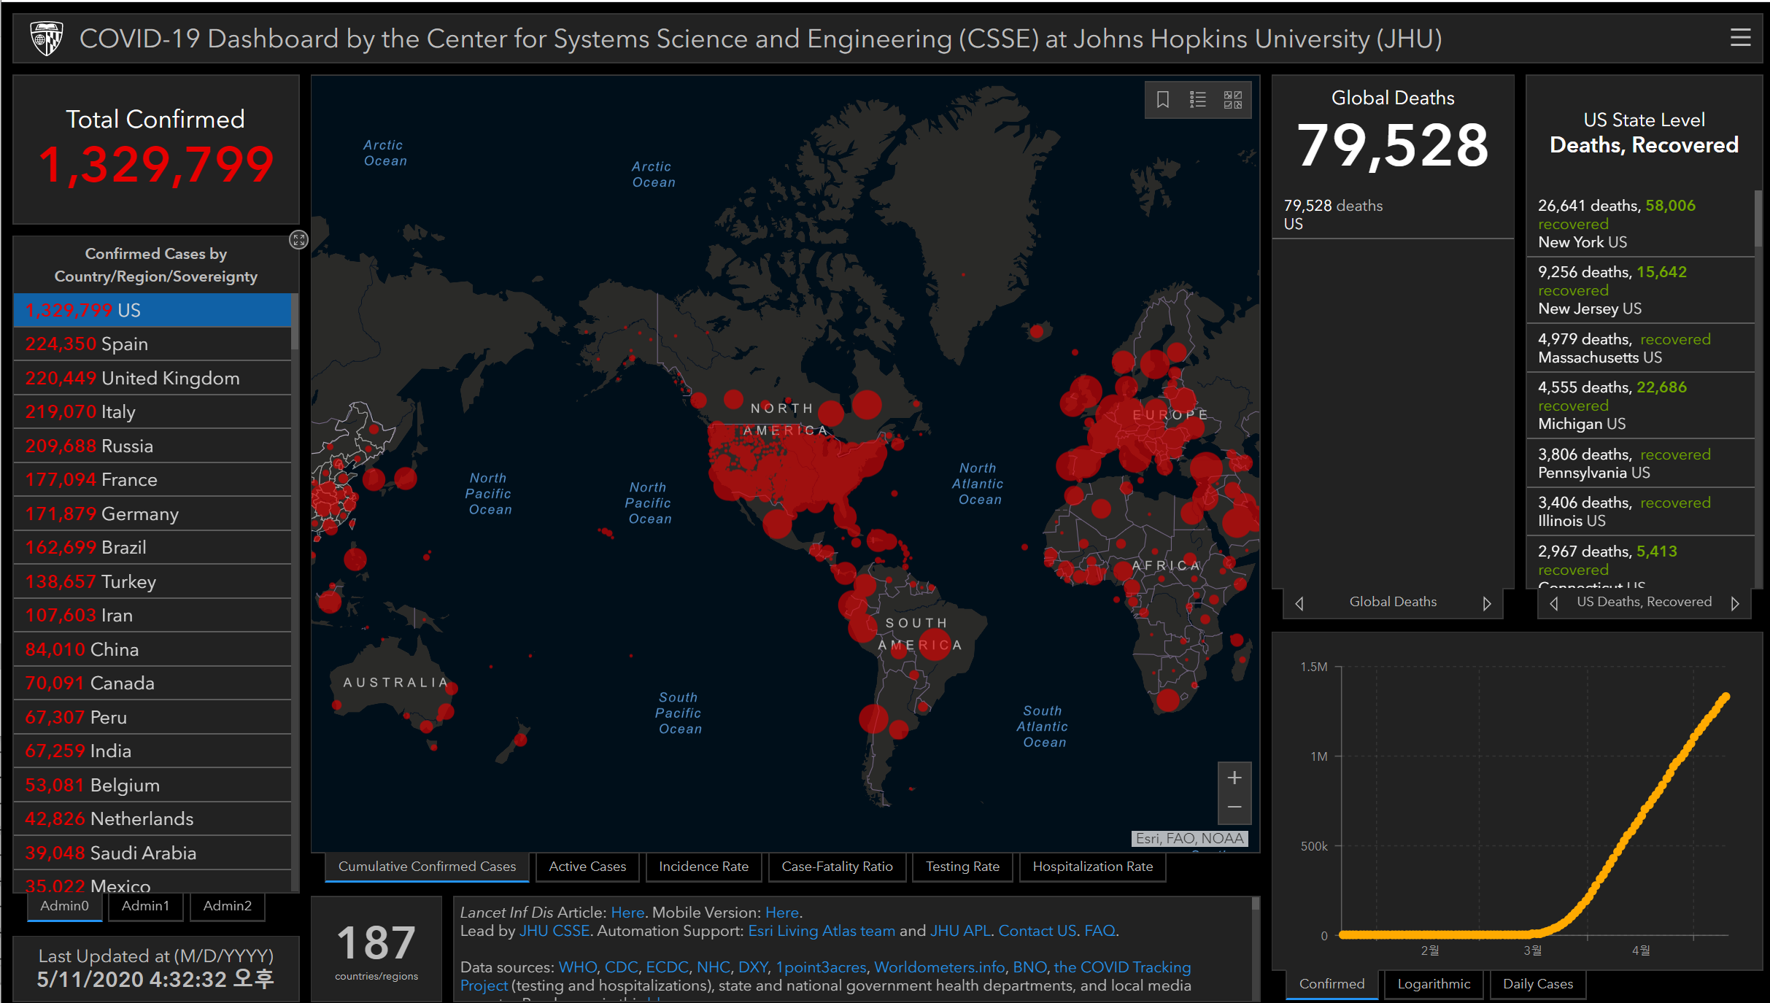Select the Admin1 level tab
This screenshot has width=1770, height=1003.
click(145, 906)
